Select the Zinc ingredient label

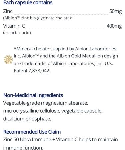pyautogui.click(x=8, y=11)
